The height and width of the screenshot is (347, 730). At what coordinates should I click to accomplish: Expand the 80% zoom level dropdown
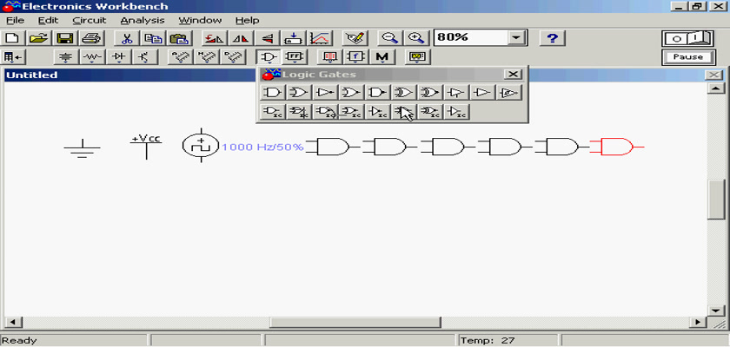(x=517, y=38)
